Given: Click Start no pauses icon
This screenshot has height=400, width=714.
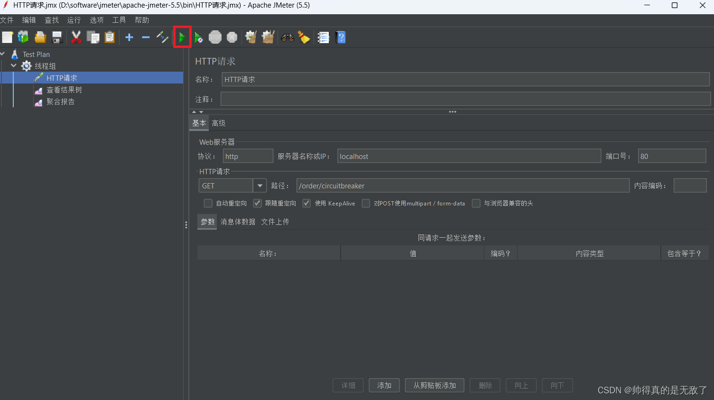Looking at the screenshot, I should point(199,37).
